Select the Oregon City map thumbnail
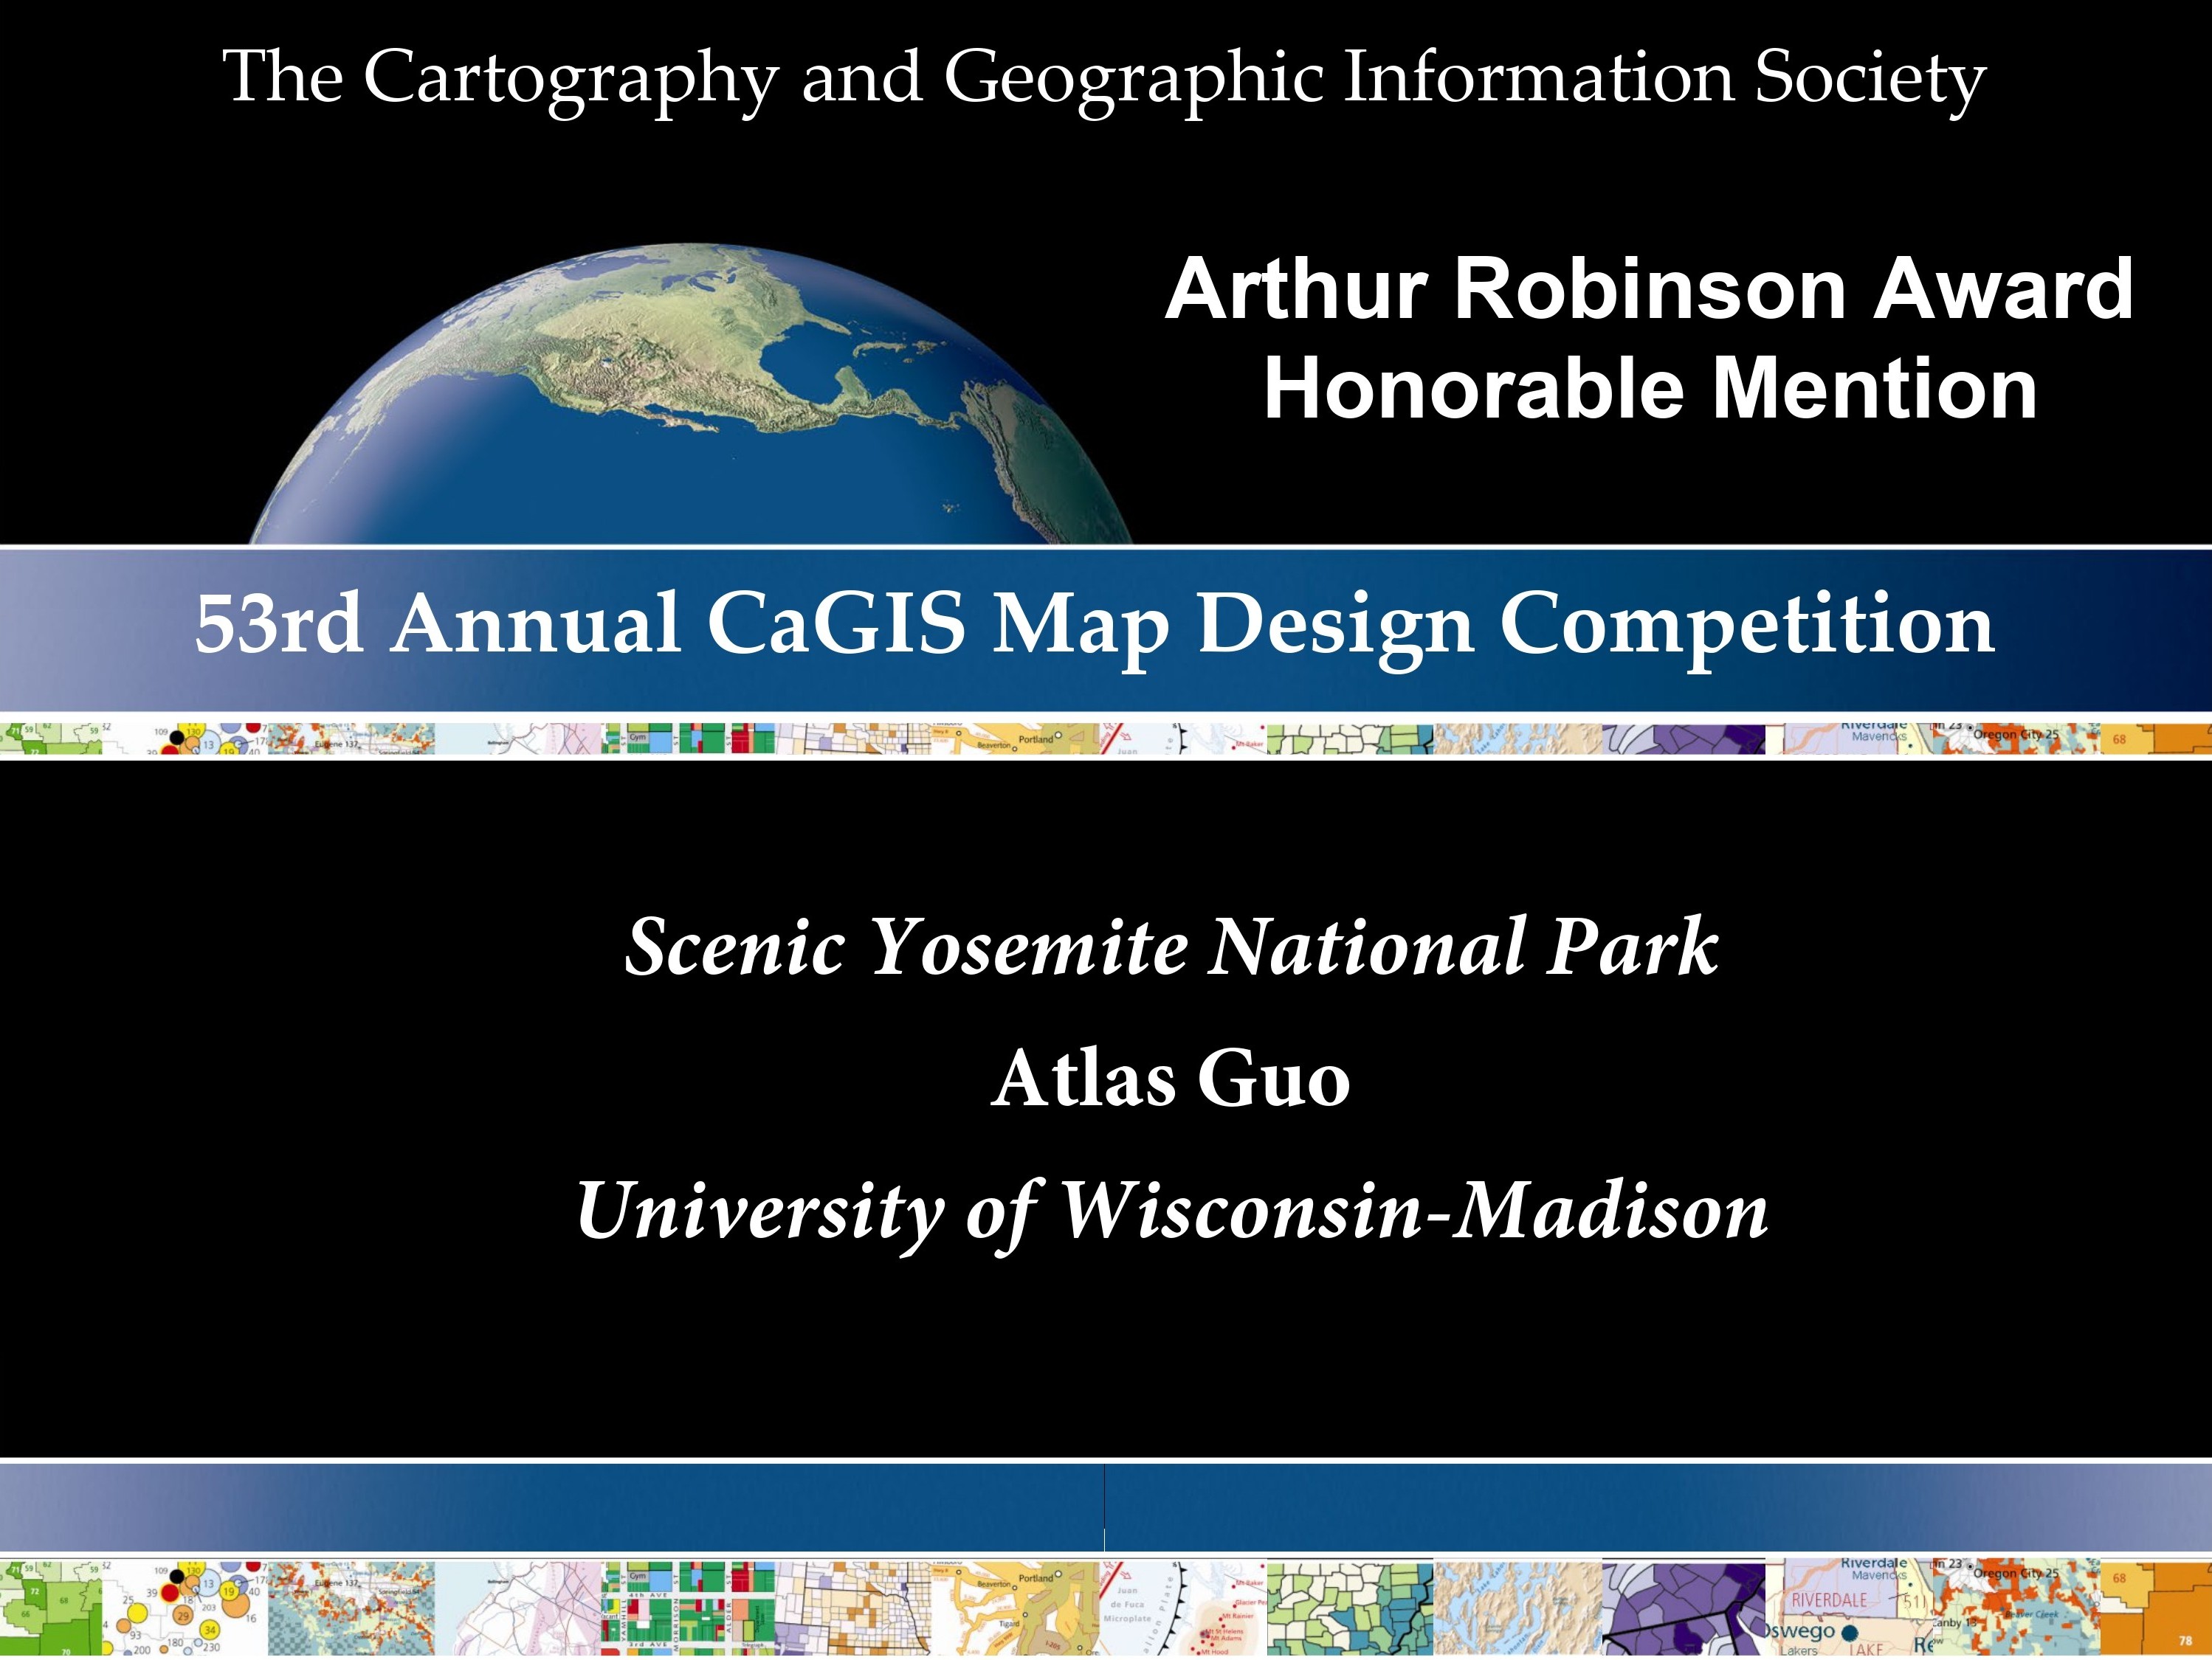Image resolution: width=2212 pixels, height=1660 pixels. coord(2015,1577)
